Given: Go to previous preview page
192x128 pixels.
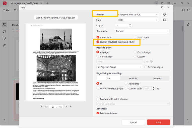Looking at the screenshot, I should 46,107.
